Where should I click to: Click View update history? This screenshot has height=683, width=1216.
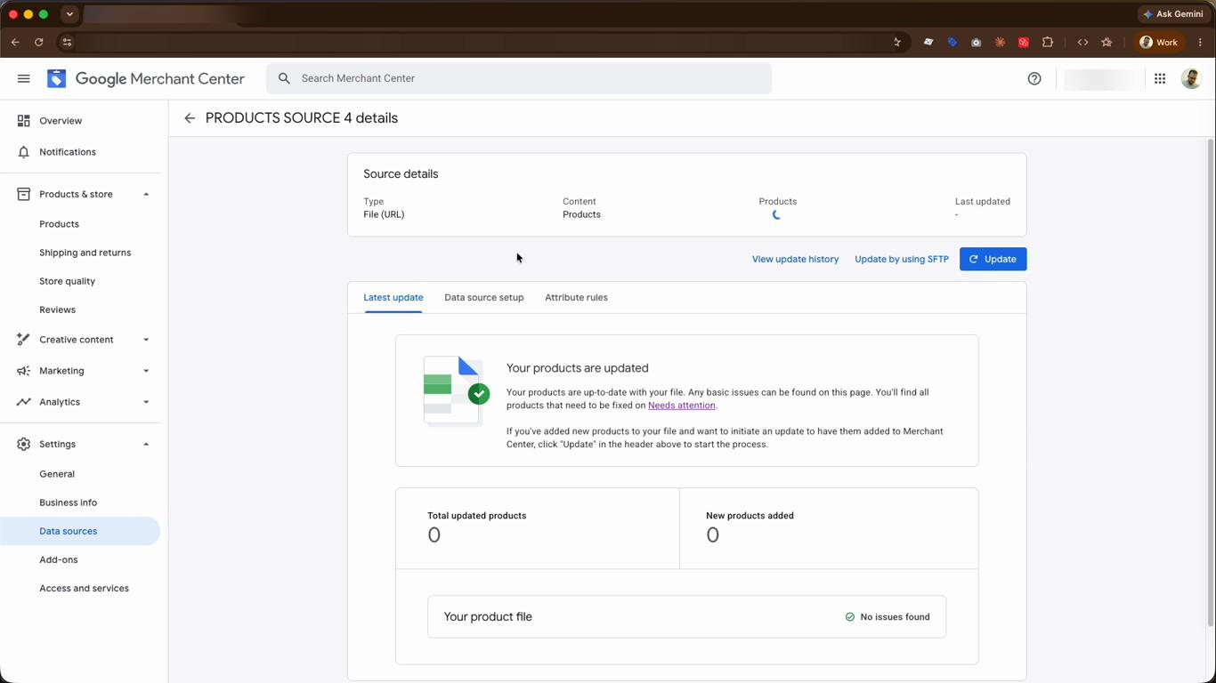click(x=795, y=259)
